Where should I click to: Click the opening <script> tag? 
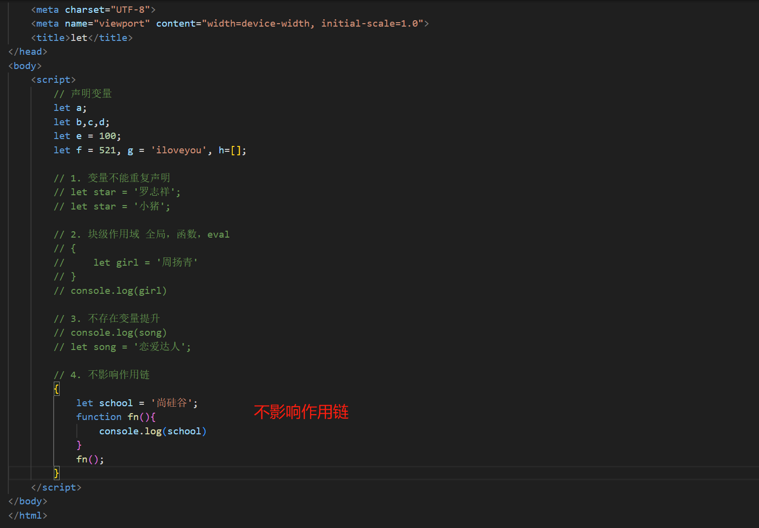[53, 80]
